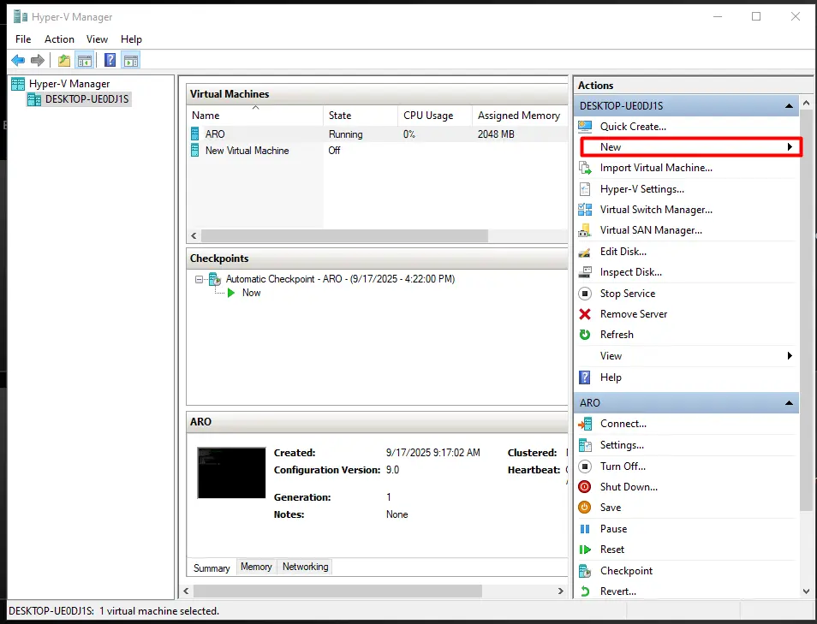Collapse the Automatic Checkpoint tree node
This screenshot has width=817, height=624.
pos(199,279)
